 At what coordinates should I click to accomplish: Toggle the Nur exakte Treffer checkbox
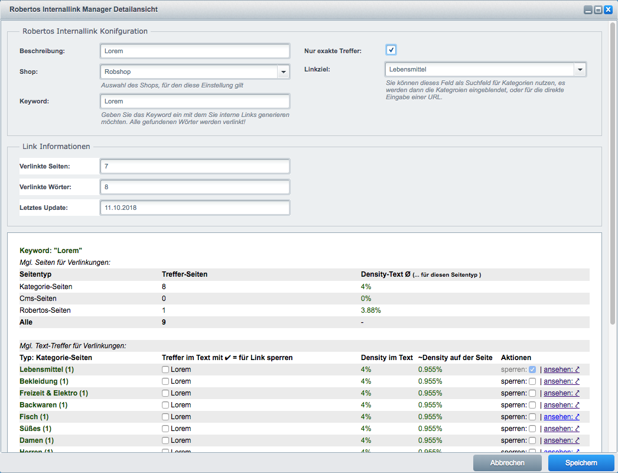click(391, 50)
